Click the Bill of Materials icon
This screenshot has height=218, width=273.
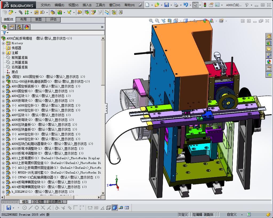[87, 12]
